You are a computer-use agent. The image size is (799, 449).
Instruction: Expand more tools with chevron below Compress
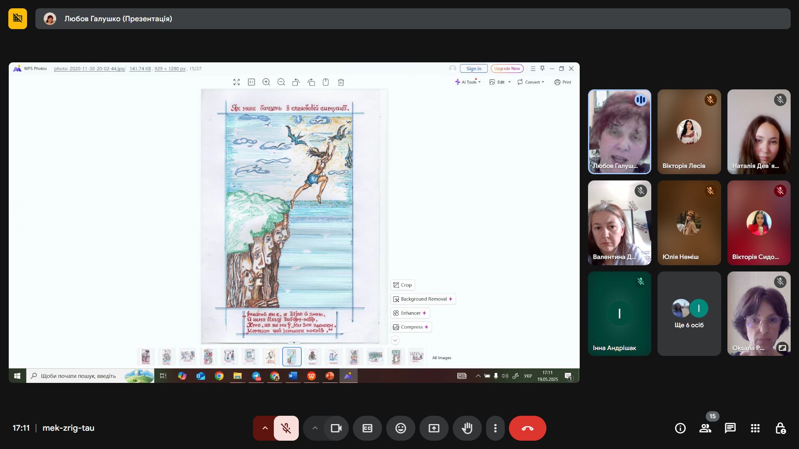pos(395,340)
